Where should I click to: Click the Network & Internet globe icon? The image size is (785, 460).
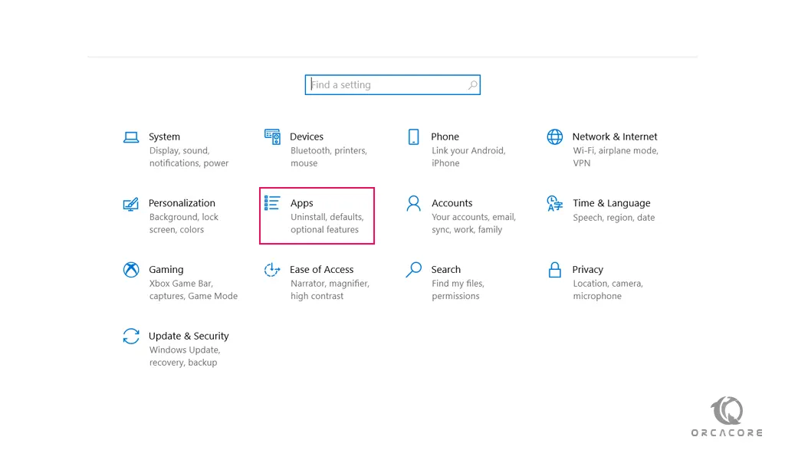[555, 136]
